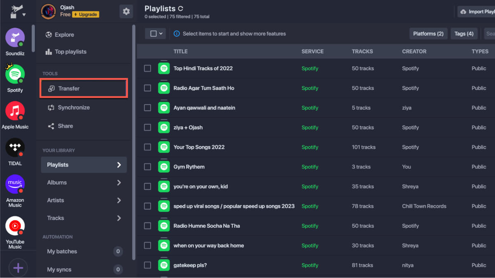Open Apple Music from the services sidebar

15,111
